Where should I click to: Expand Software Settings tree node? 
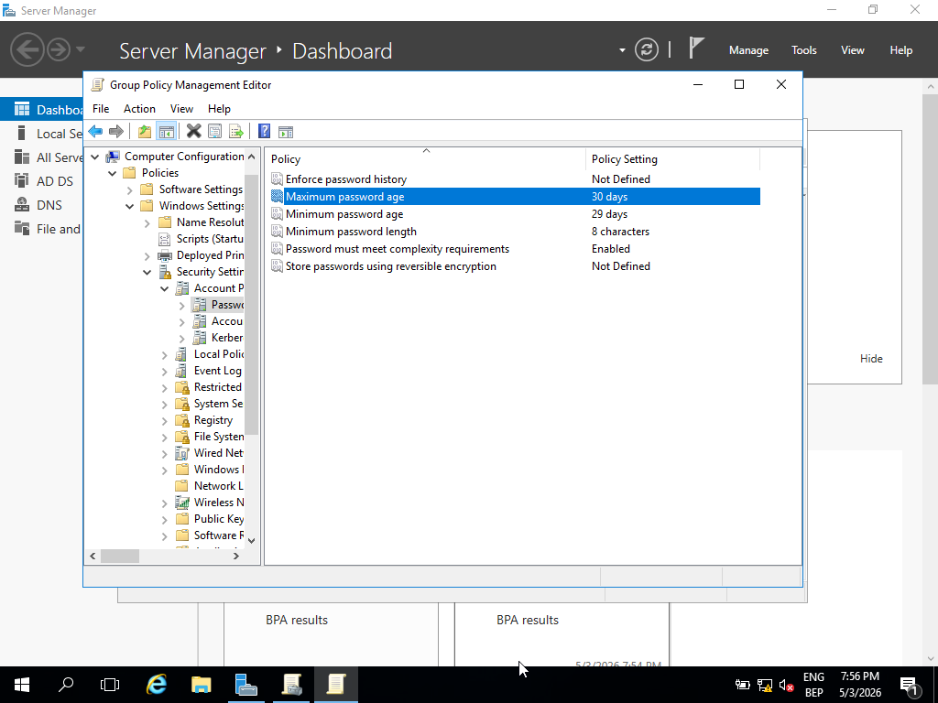[130, 190]
